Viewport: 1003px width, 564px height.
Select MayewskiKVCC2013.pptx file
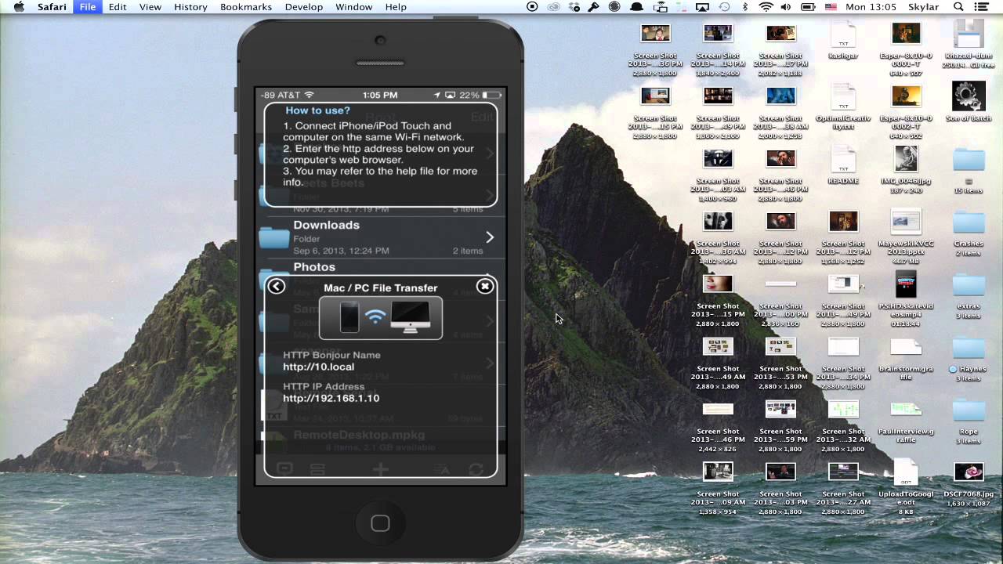coord(906,222)
